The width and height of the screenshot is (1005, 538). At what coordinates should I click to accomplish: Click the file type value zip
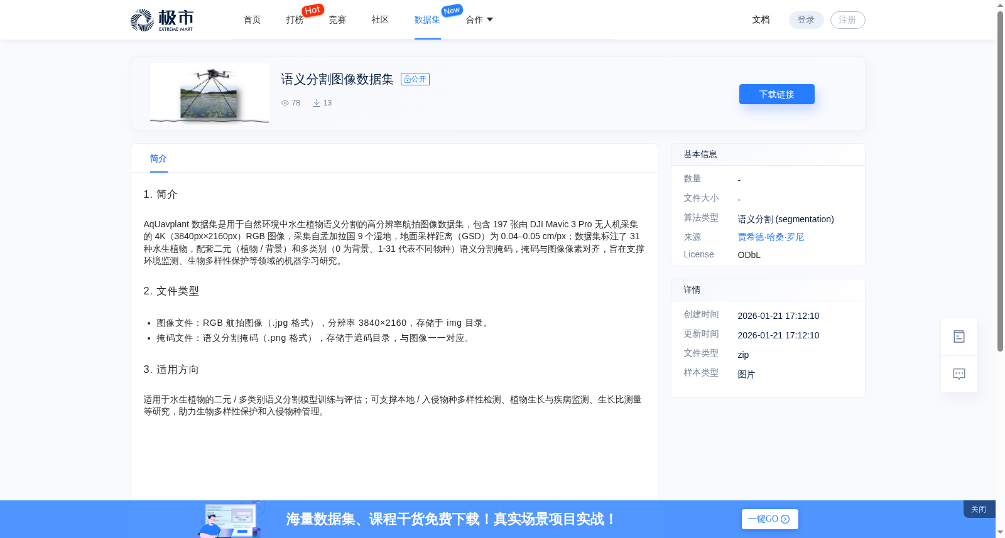point(743,355)
